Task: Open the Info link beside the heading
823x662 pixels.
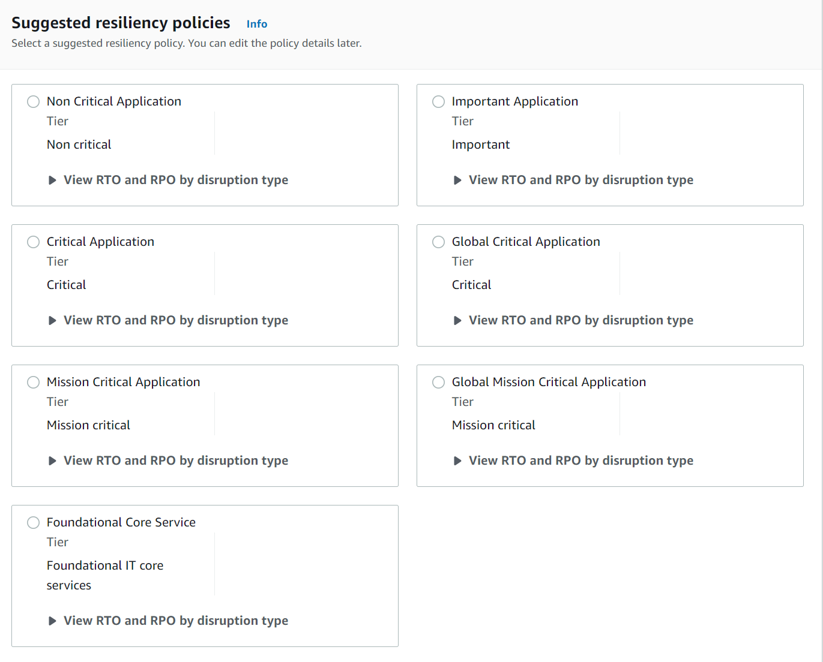Action: click(x=256, y=24)
